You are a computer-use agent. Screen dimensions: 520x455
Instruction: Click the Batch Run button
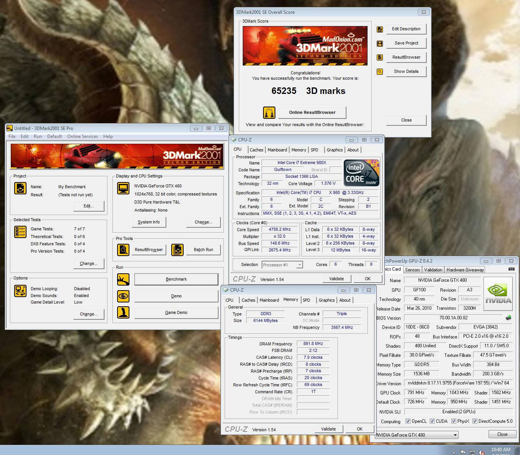click(204, 250)
